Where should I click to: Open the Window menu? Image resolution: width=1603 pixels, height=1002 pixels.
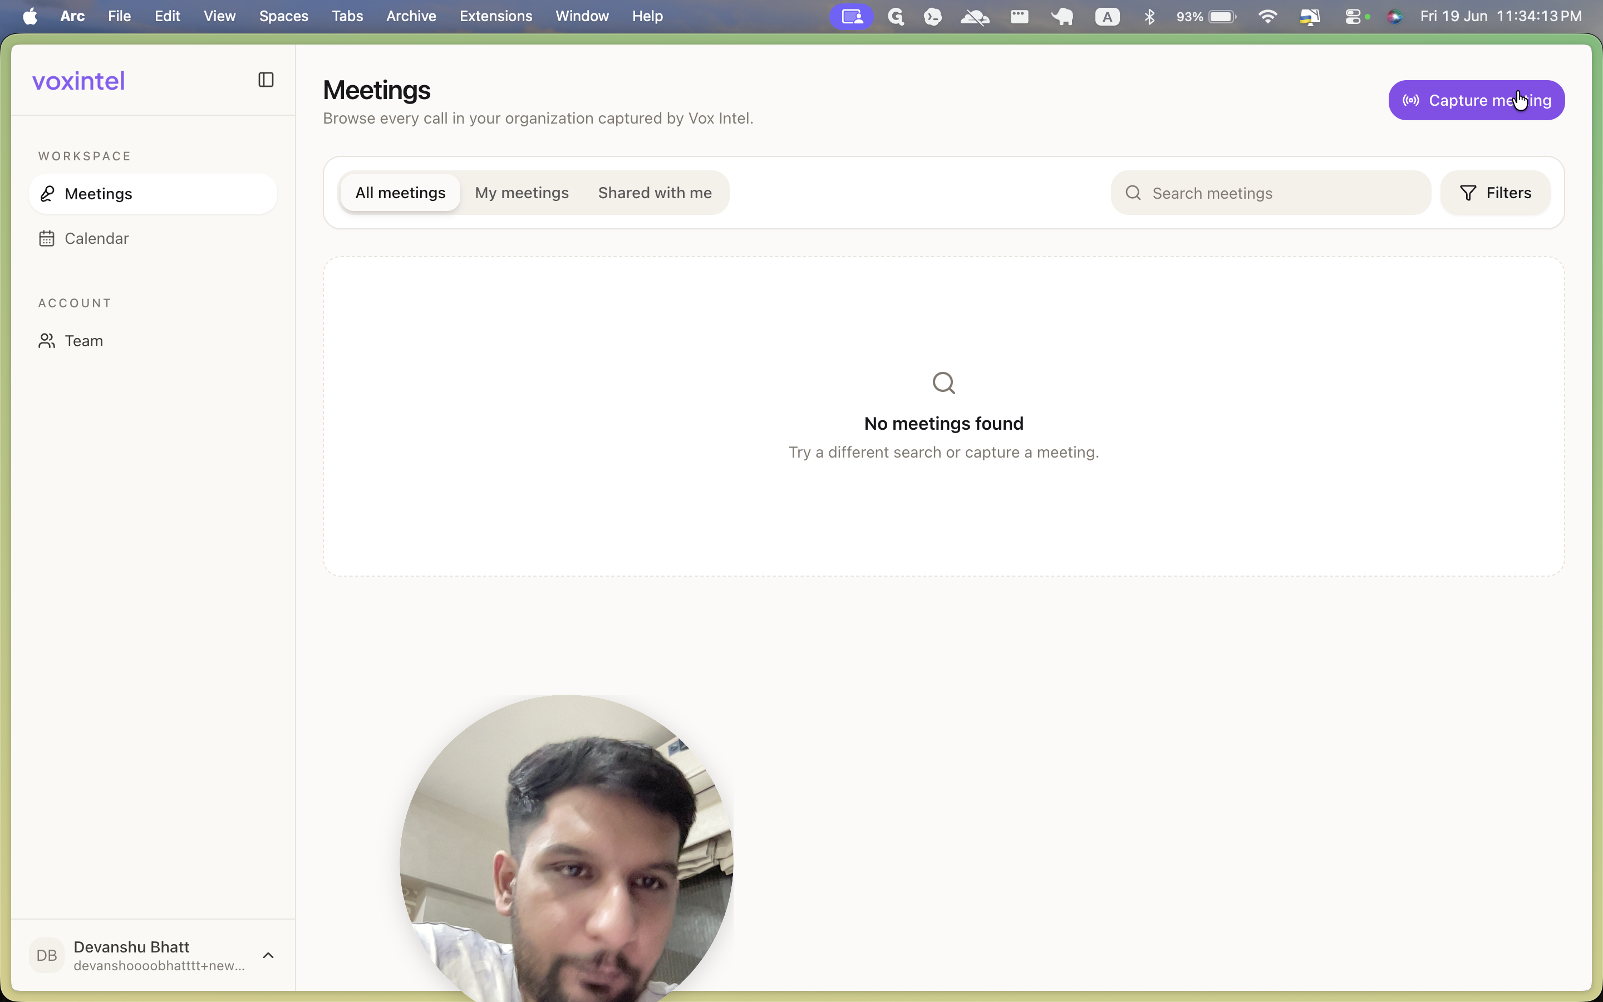[x=582, y=16]
